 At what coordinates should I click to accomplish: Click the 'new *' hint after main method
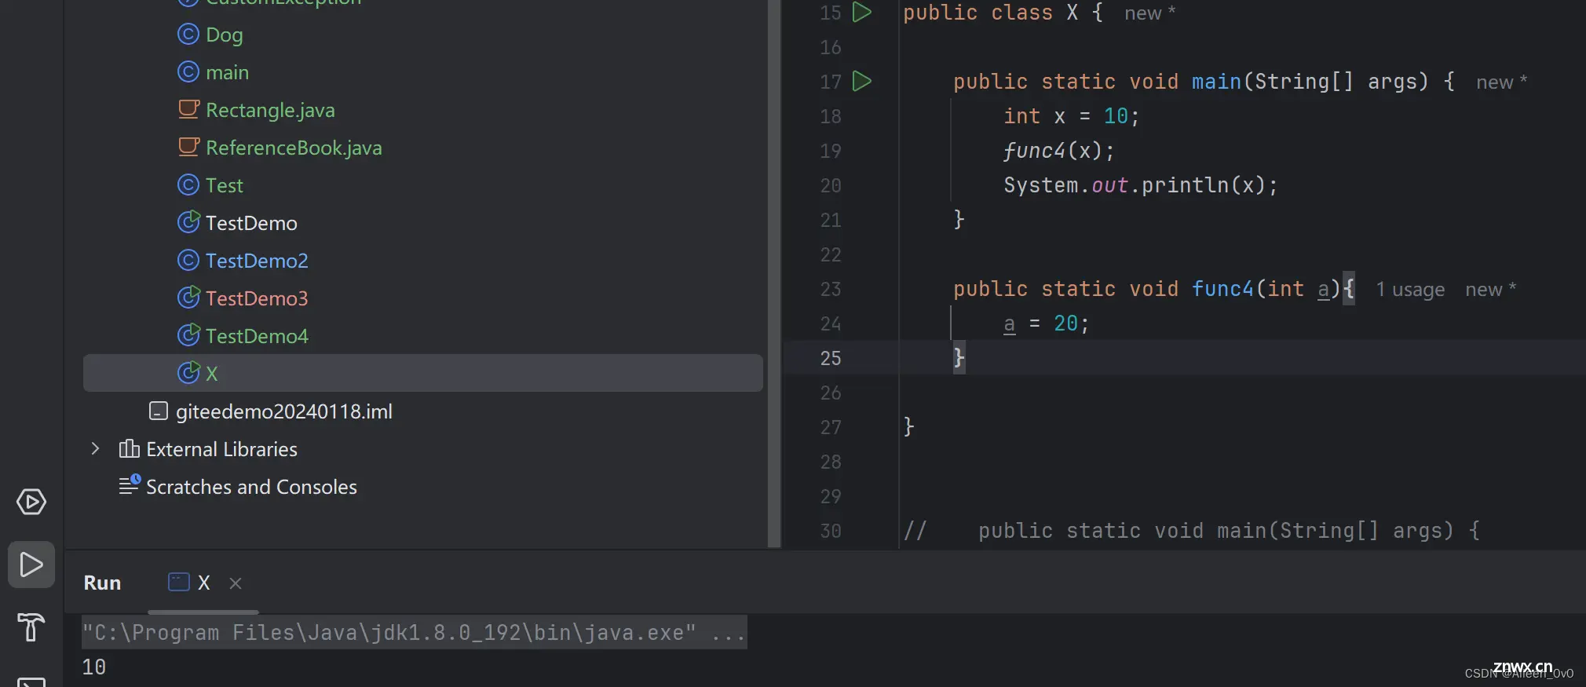point(1501,82)
